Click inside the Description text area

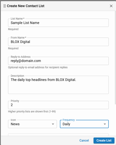[x=58, y=85]
